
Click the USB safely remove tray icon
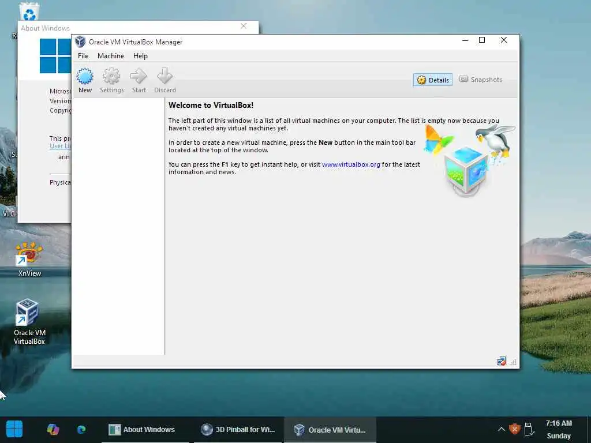pyautogui.click(x=529, y=429)
